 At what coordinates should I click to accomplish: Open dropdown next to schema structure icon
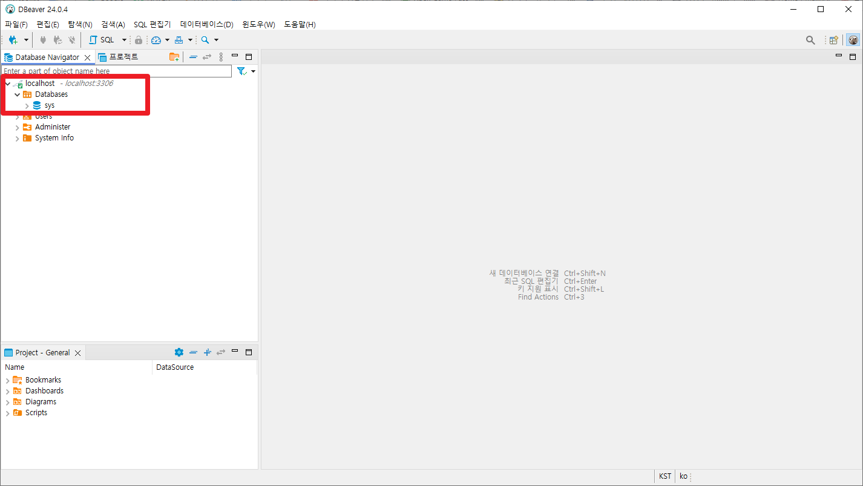[190, 40]
